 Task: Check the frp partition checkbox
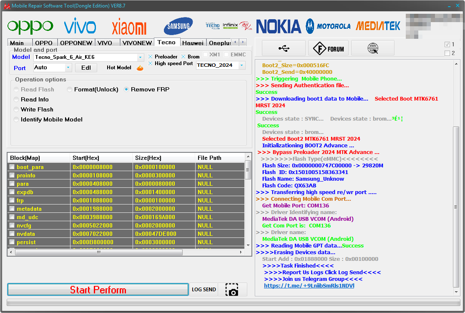click(x=12, y=200)
